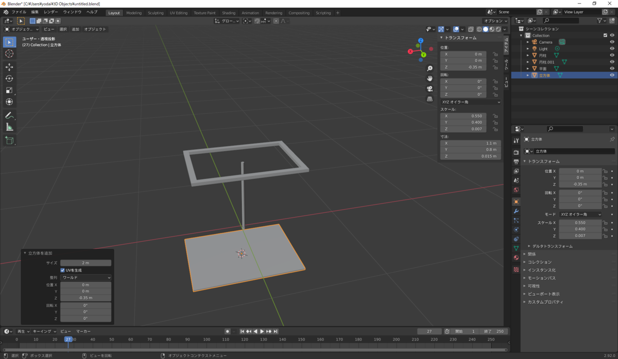Select the Add Cube tool
The width and height of the screenshot is (618, 359).
(9, 140)
